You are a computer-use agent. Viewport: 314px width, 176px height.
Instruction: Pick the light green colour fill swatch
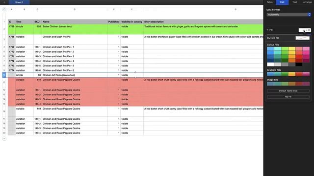(285, 49)
